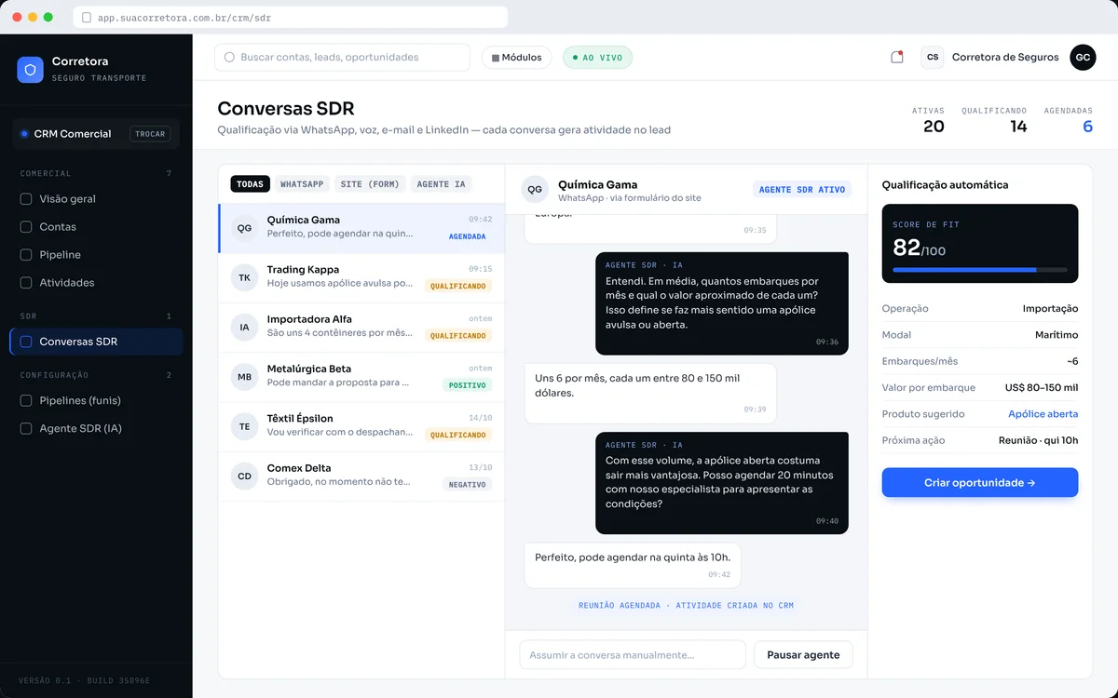Click the icon next to Visão geral

click(x=26, y=199)
